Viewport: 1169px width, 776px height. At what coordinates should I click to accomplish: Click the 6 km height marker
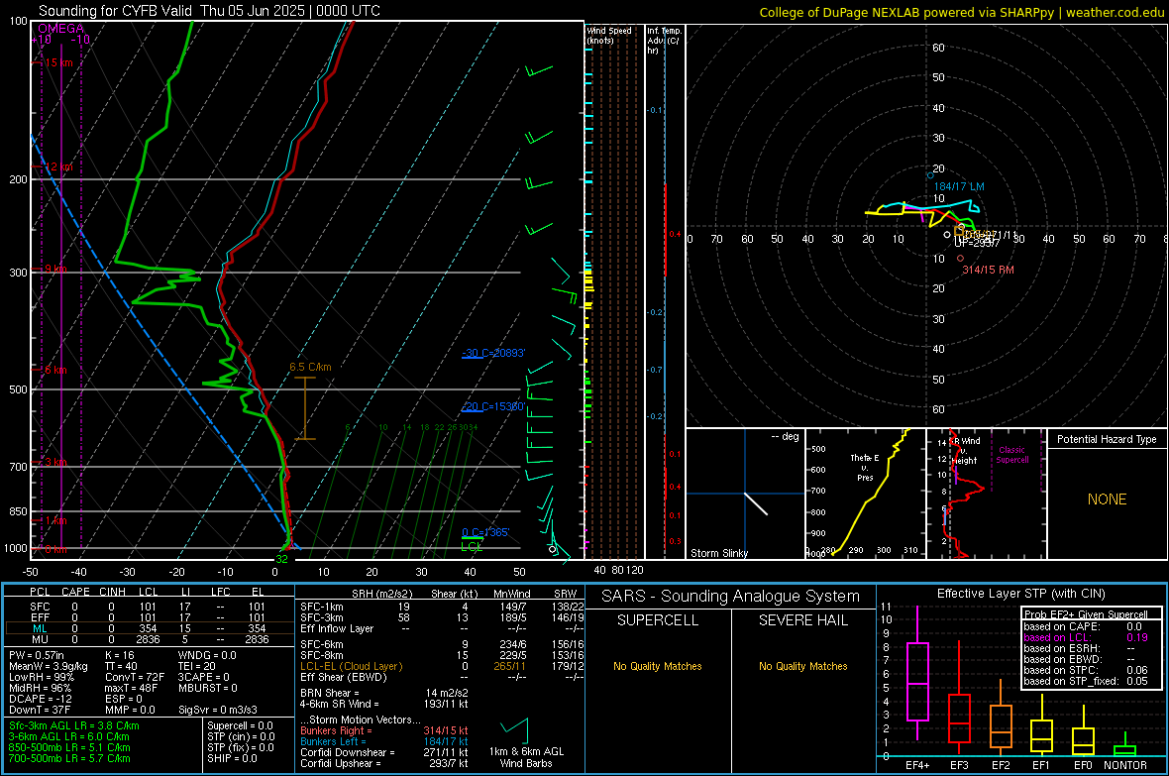pyautogui.click(x=55, y=370)
